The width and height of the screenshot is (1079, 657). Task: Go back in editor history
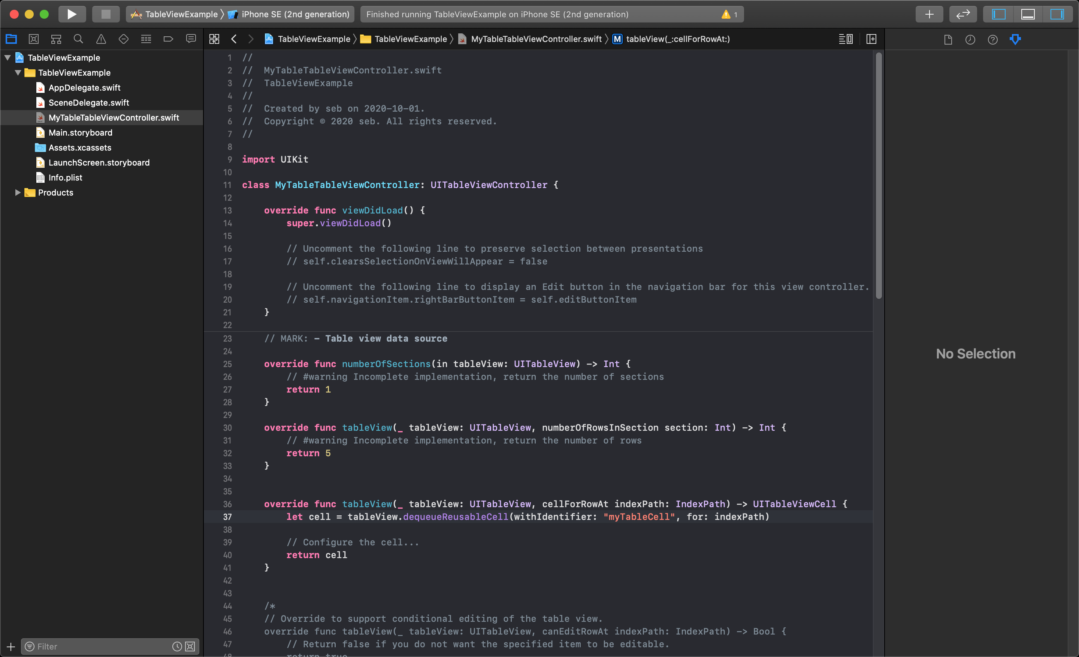point(234,39)
